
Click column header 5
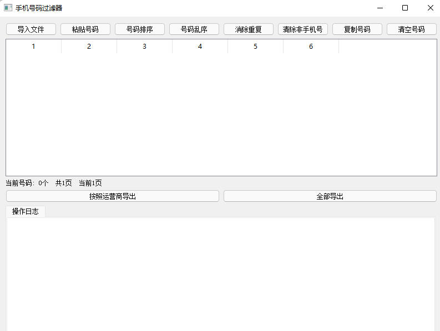point(255,47)
